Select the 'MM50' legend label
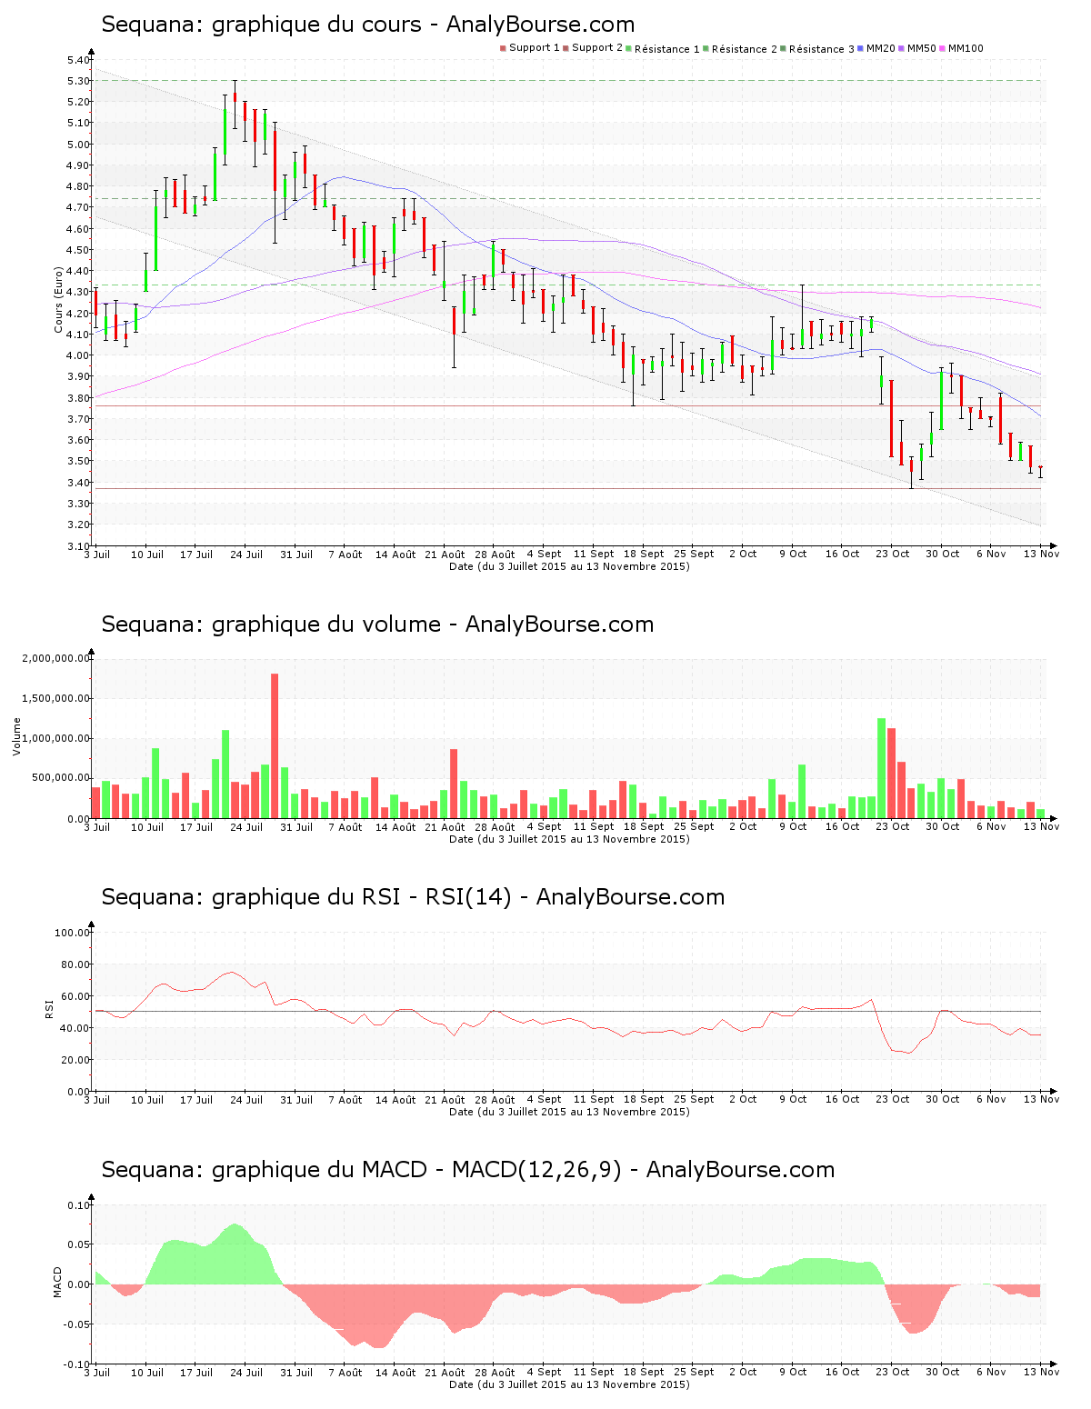 tap(922, 48)
